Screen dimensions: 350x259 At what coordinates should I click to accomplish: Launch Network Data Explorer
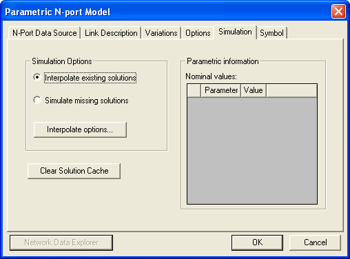[x=61, y=242]
